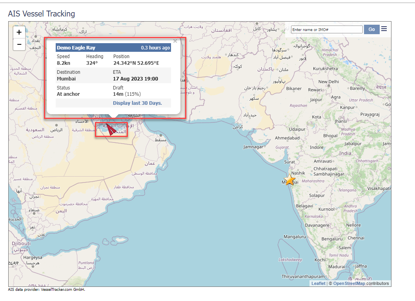
Task: Click the Kurukshetra map label
Action: pyautogui.click(x=325, y=69)
